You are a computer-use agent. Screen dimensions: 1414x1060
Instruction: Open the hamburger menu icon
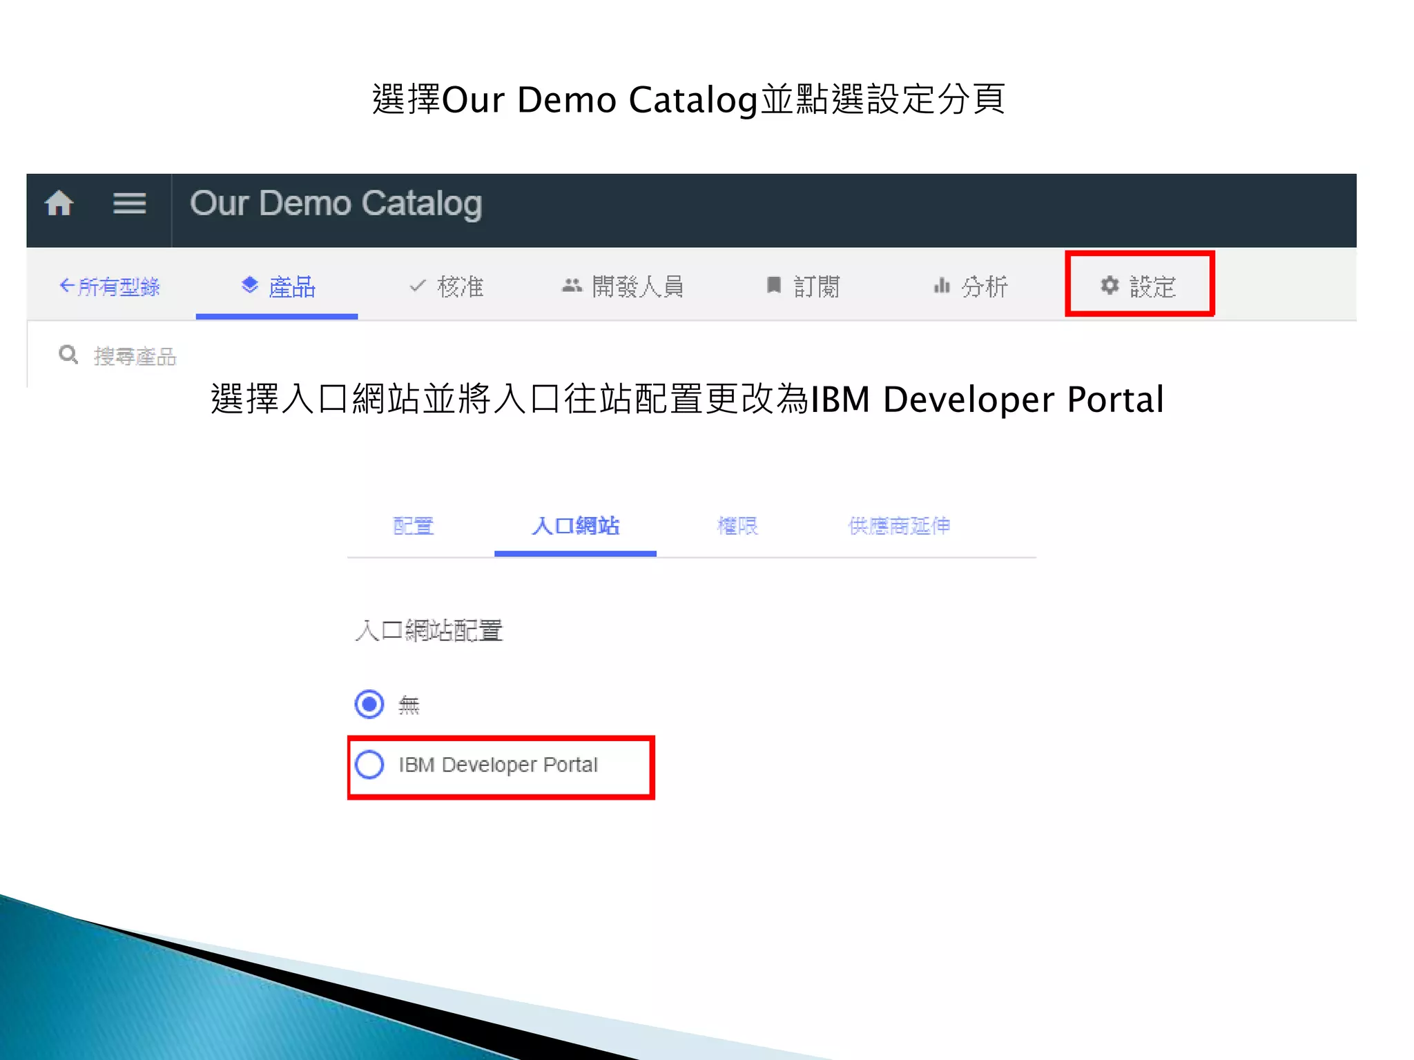(x=130, y=204)
